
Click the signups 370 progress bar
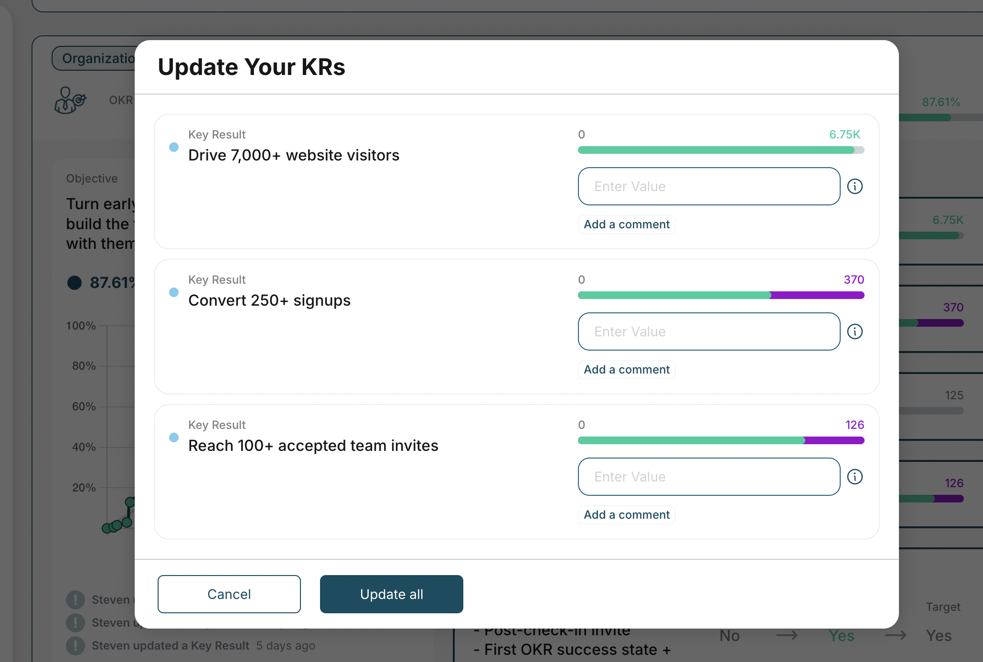coord(721,295)
